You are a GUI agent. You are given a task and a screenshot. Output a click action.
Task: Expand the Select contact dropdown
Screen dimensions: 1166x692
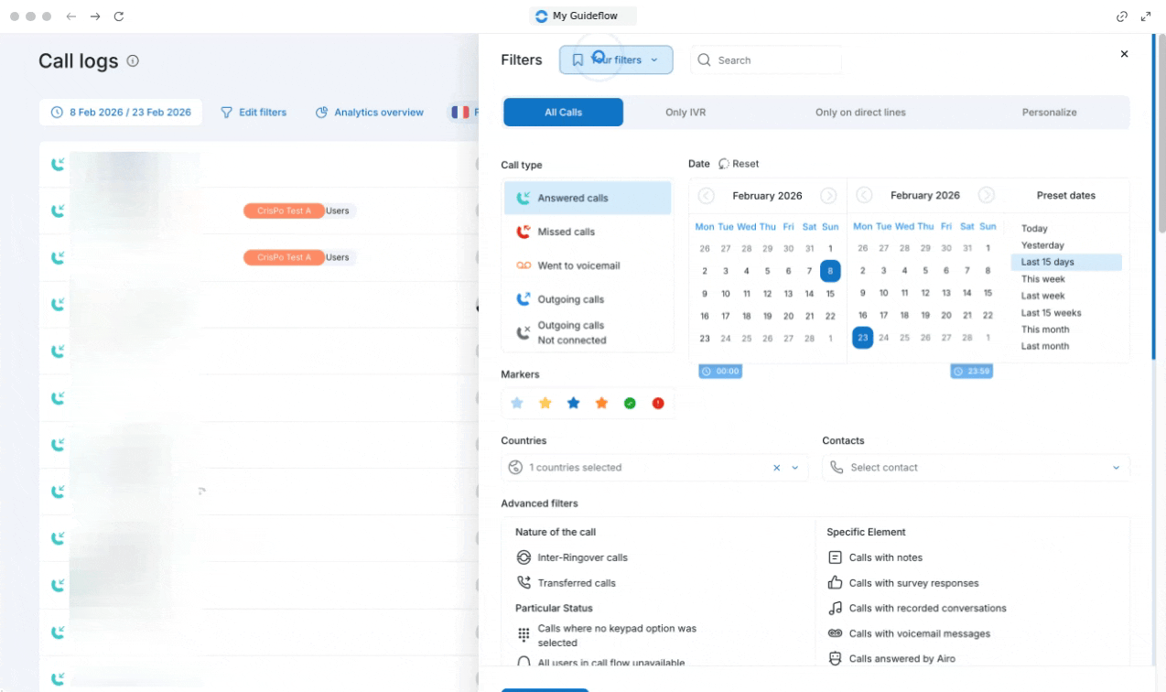pos(1115,468)
